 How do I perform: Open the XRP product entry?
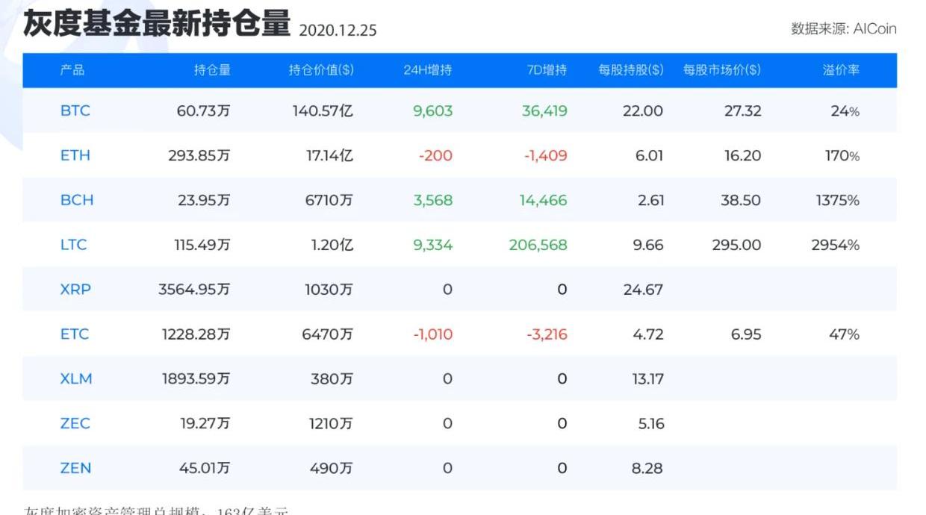(x=75, y=290)
